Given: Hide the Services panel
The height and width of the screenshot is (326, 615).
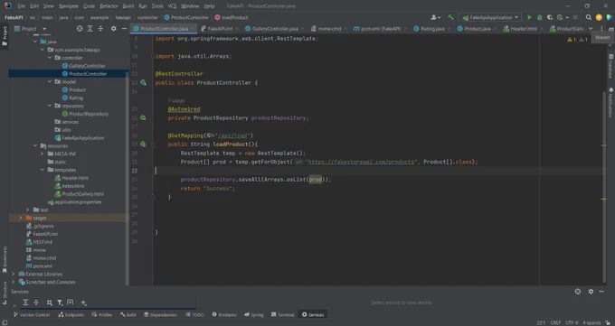Looking at the screenshot, I should 601,292.
